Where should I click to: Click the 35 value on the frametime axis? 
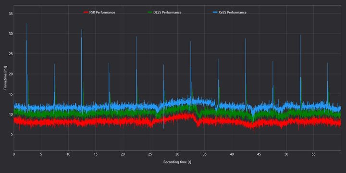pos(11,13)
